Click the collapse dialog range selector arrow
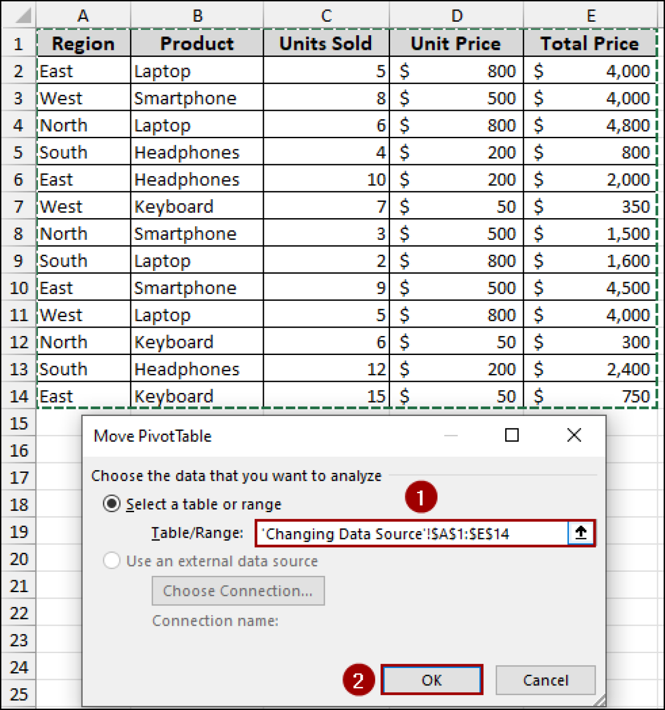The width and height of the screenshot is (665, 710). (x=580, y=533)
